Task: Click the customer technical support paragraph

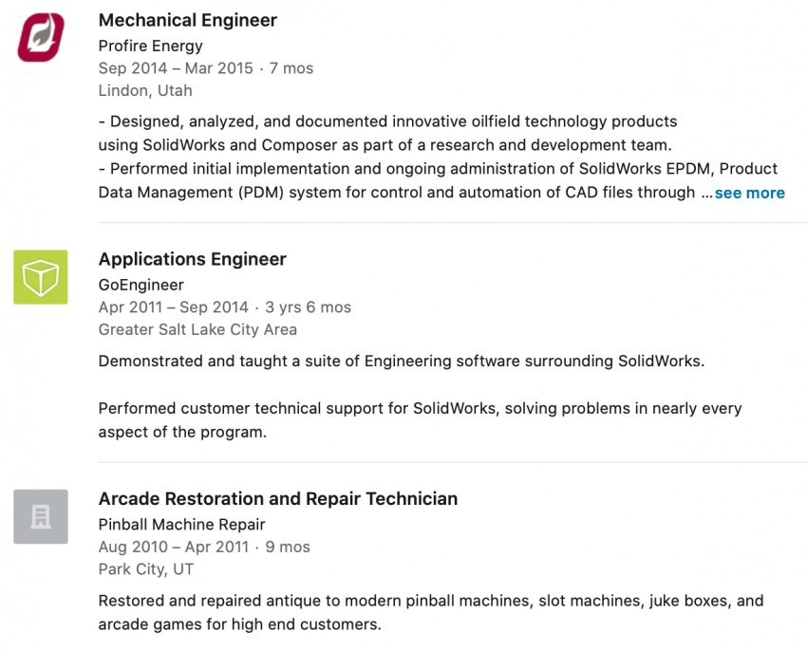Action: [420, 420]
